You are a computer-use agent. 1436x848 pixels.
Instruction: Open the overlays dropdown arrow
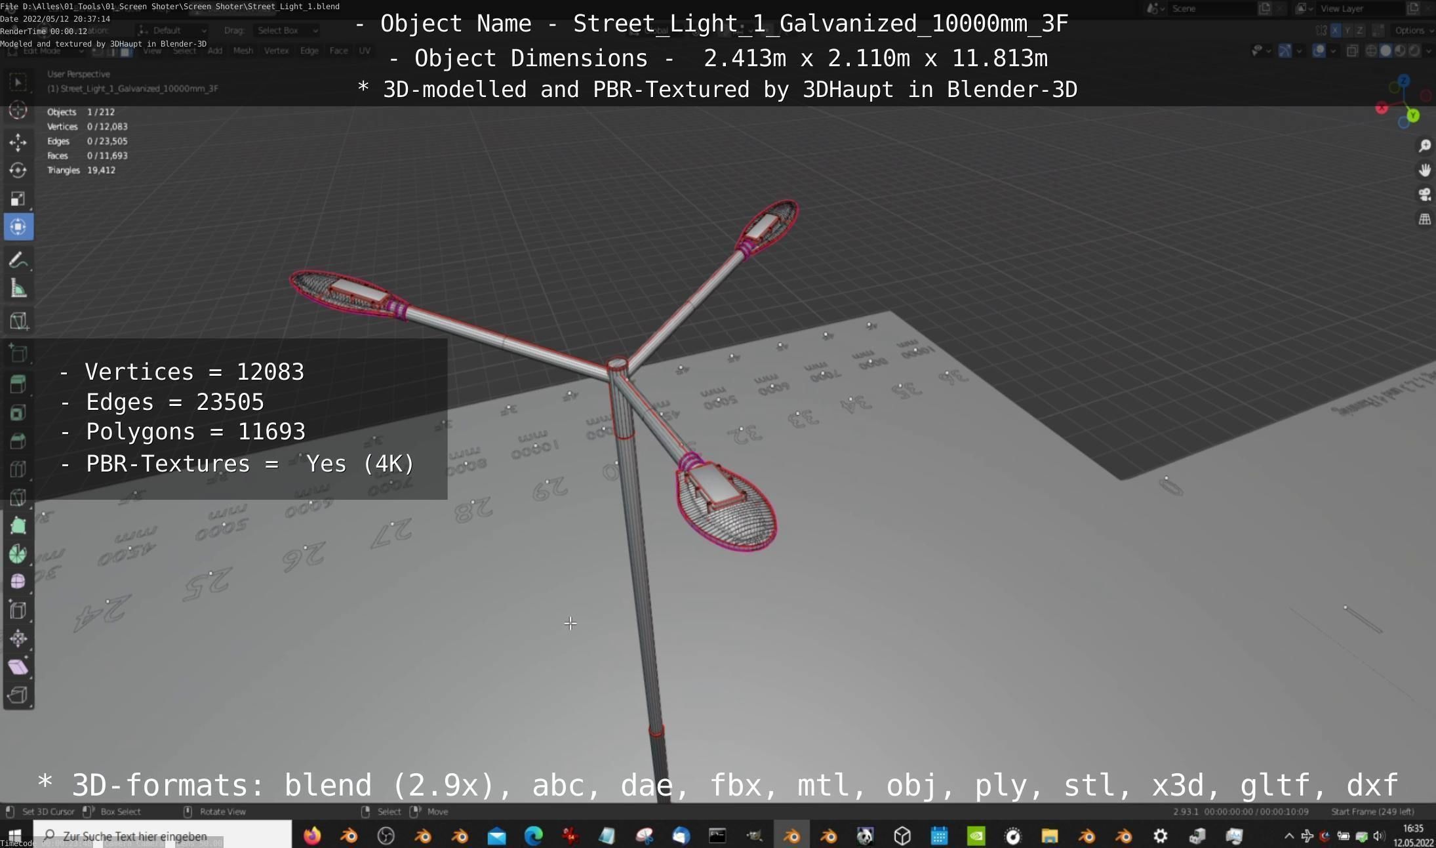(1332, 51)
